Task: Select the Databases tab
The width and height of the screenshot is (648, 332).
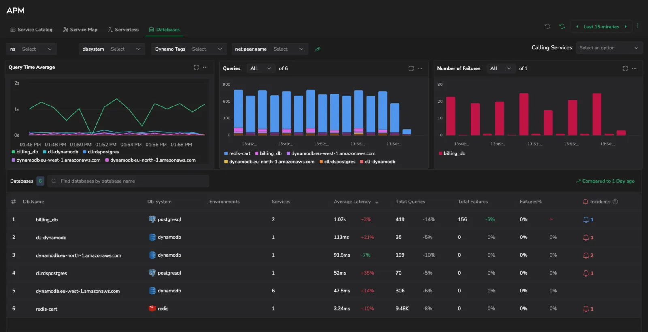Action: click(x=164, y=30)
